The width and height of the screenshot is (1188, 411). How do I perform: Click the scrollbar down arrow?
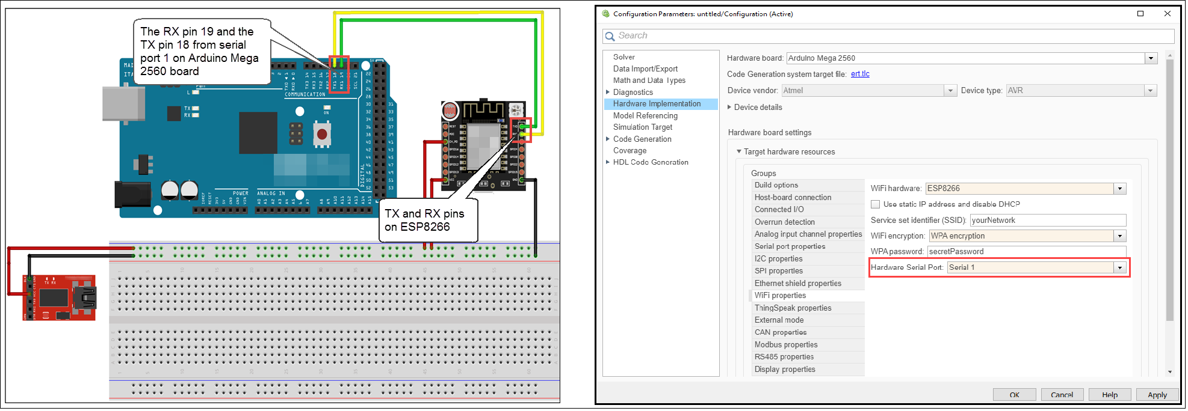click(1169, 372)
